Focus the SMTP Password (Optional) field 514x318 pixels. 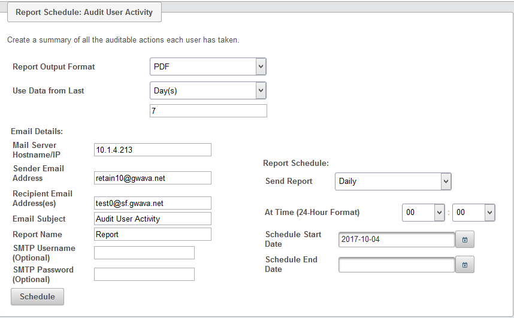click(144, 274)
